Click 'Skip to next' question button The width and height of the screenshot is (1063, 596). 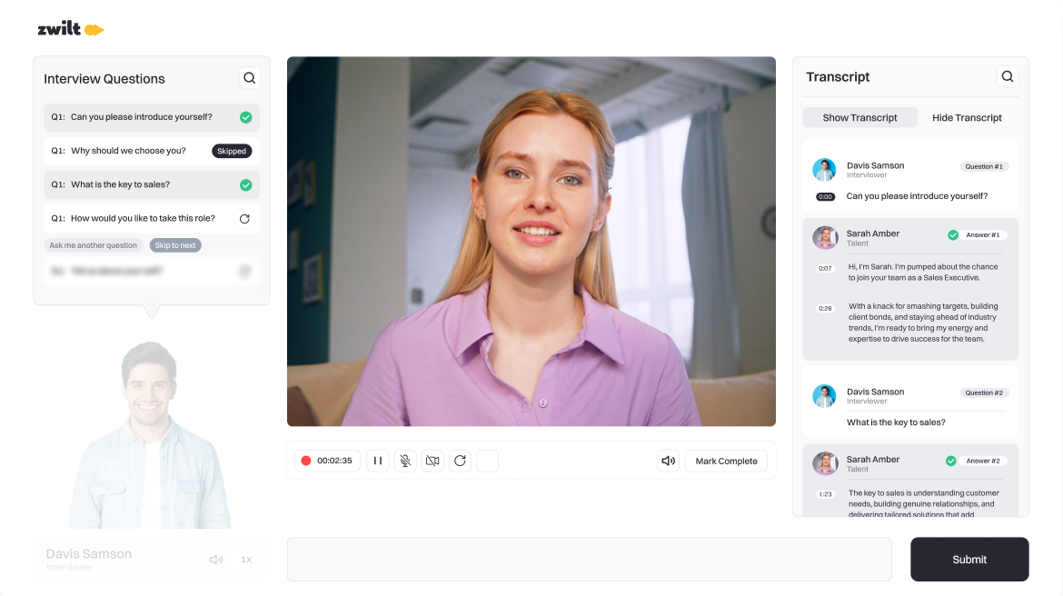point(175,245)
